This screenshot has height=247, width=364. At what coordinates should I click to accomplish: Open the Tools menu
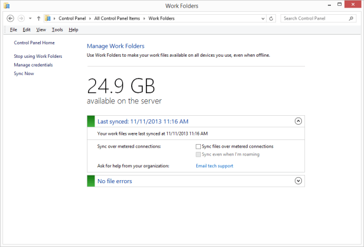pos(57,30)
